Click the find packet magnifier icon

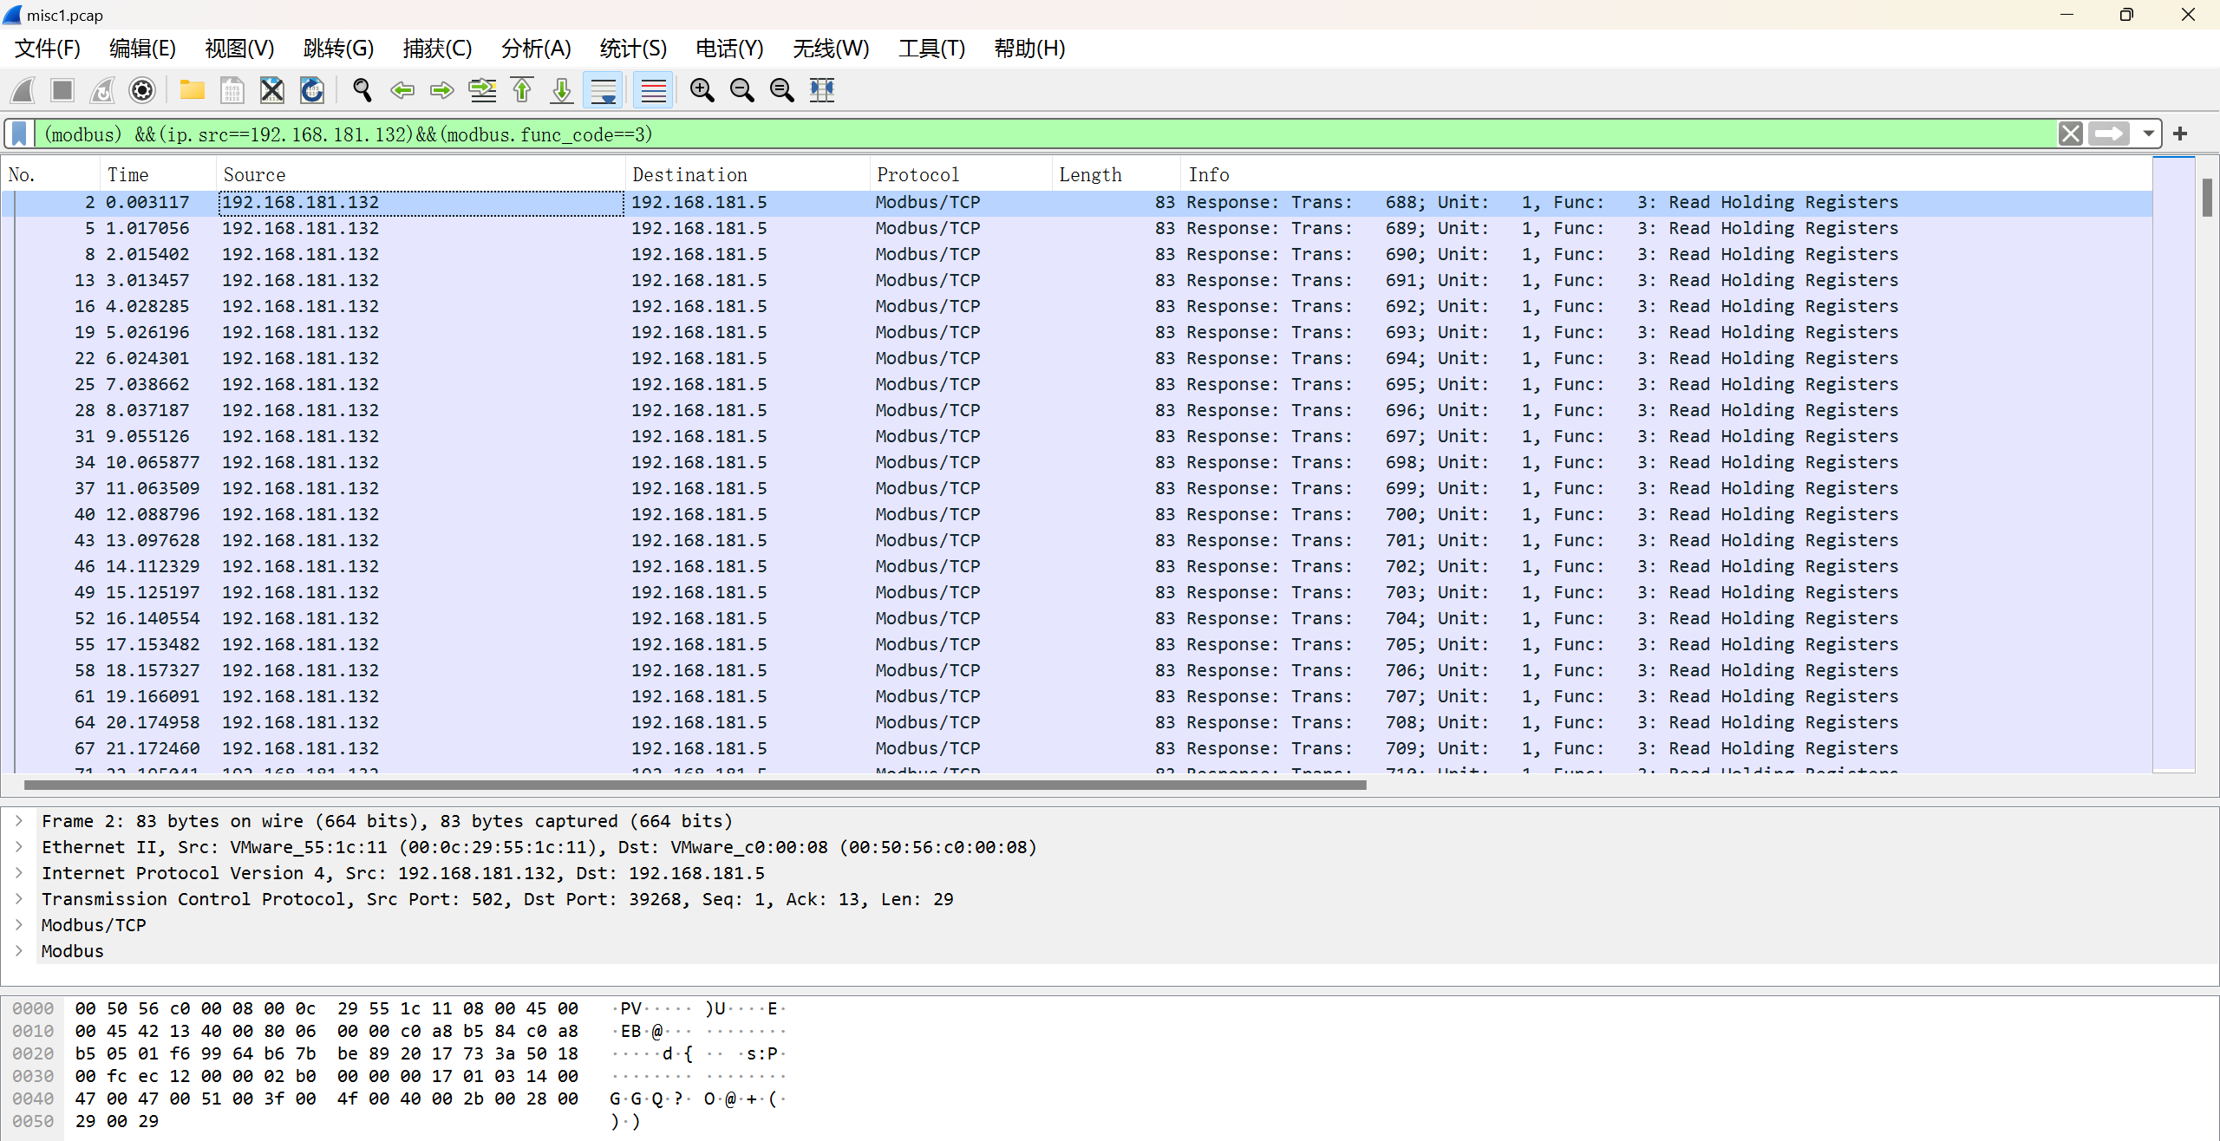click(x=362, y=90)
